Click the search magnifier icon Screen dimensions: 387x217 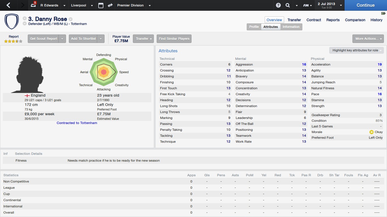pyautogui.click(x=288, y=5)
